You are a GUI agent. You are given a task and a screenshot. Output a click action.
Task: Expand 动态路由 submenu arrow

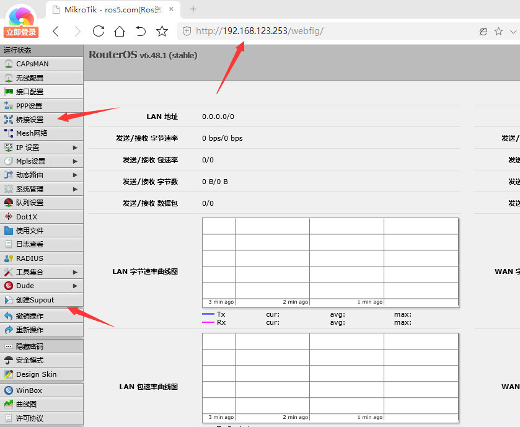pyautogui.click(x=75, y=175)
